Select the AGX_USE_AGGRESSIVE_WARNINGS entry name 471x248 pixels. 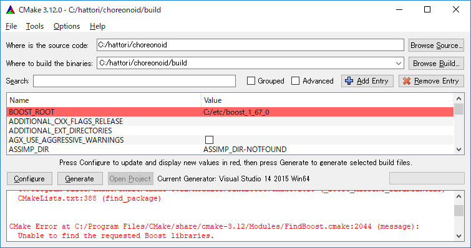66,140
